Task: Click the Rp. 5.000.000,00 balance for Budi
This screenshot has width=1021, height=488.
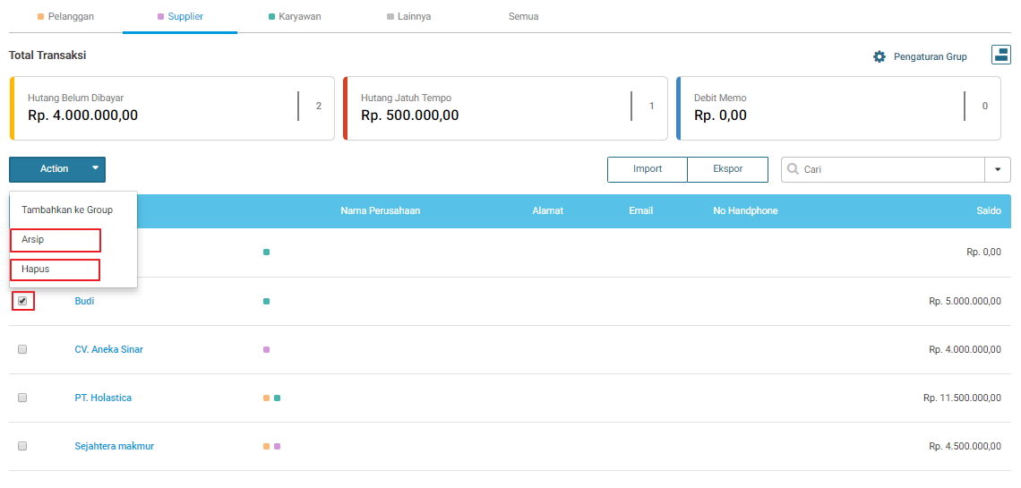Action: pyautogui.click(x=965, y=301)
